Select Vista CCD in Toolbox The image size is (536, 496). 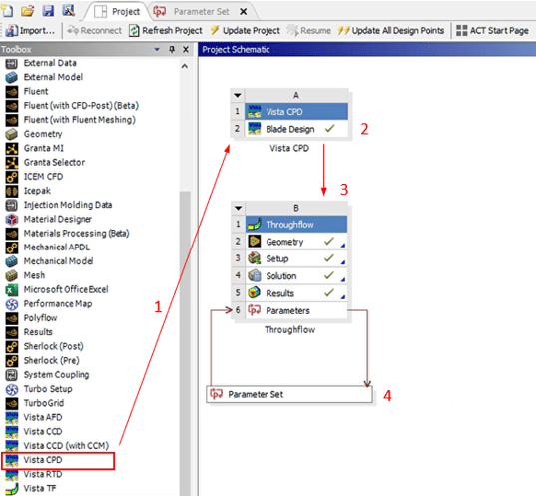click(34, 432)
